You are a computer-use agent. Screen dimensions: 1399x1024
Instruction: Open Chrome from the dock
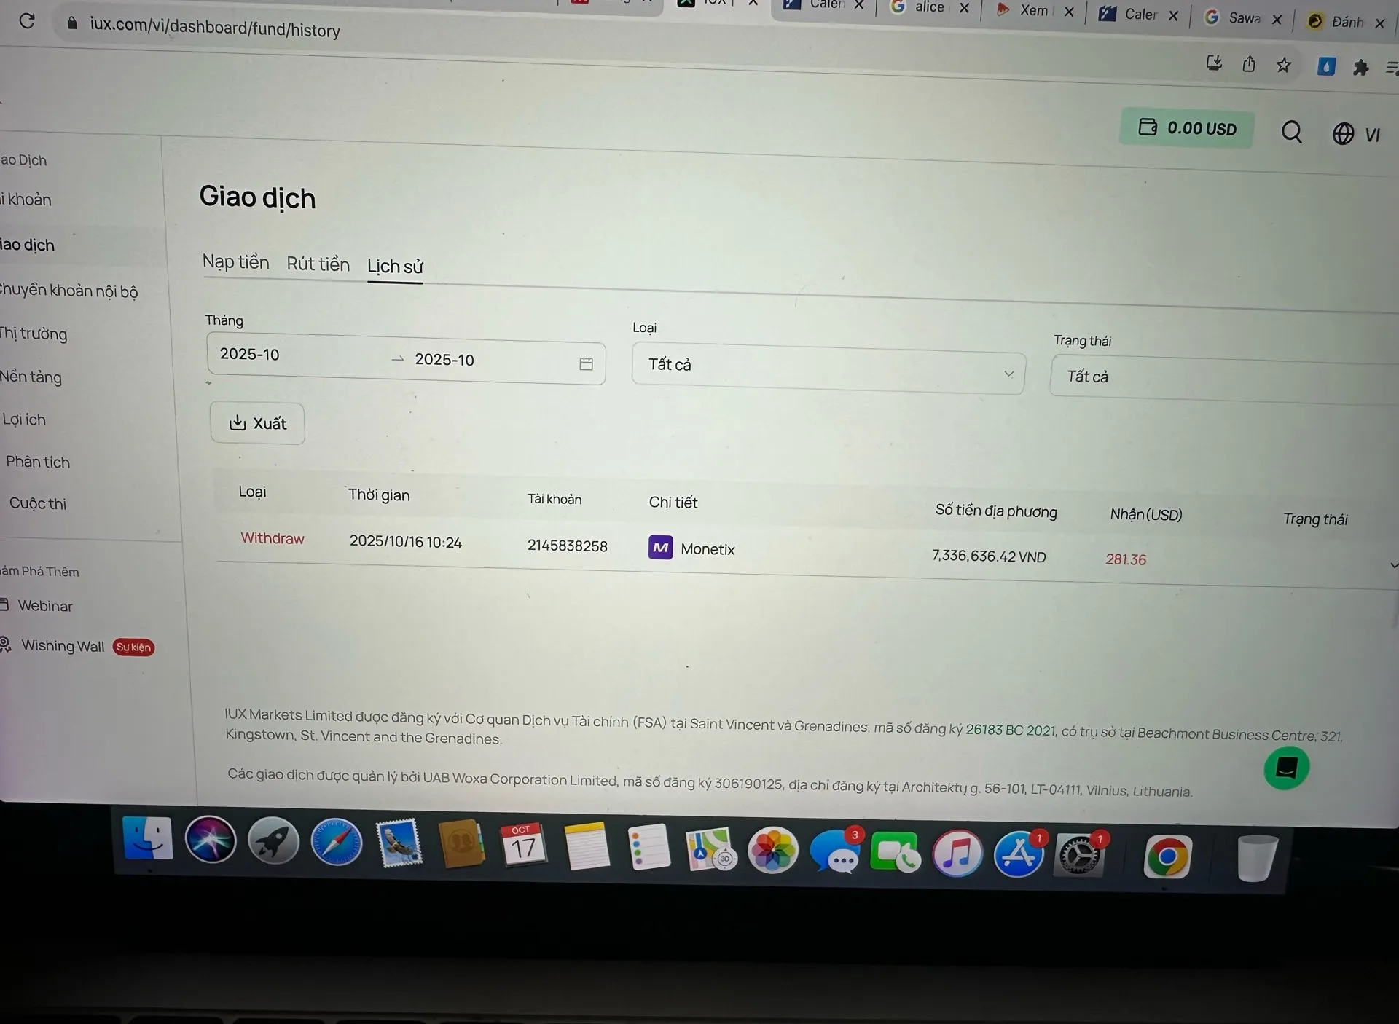click(1167, 856)
